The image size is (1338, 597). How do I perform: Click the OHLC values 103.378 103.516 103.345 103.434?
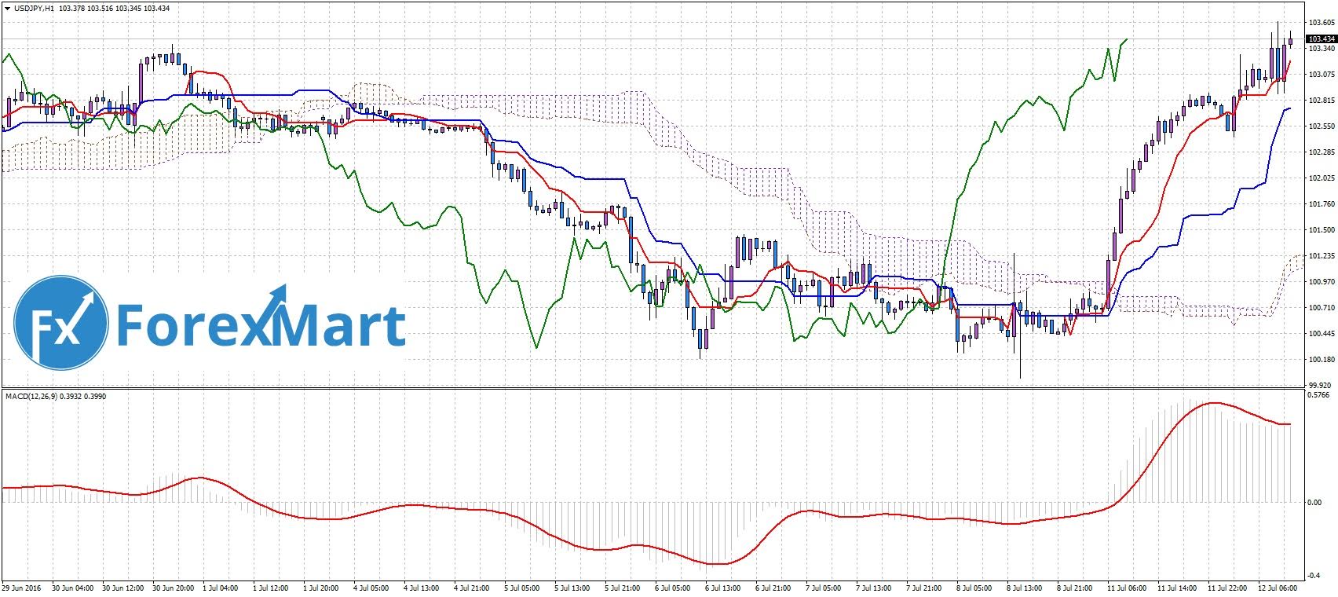[114, 9]
